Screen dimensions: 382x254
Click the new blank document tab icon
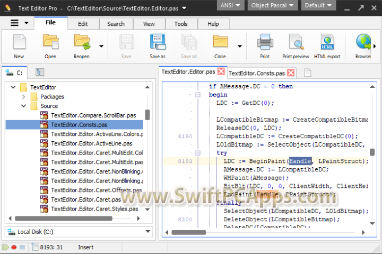pyautogui.click(x=308, y=72)
